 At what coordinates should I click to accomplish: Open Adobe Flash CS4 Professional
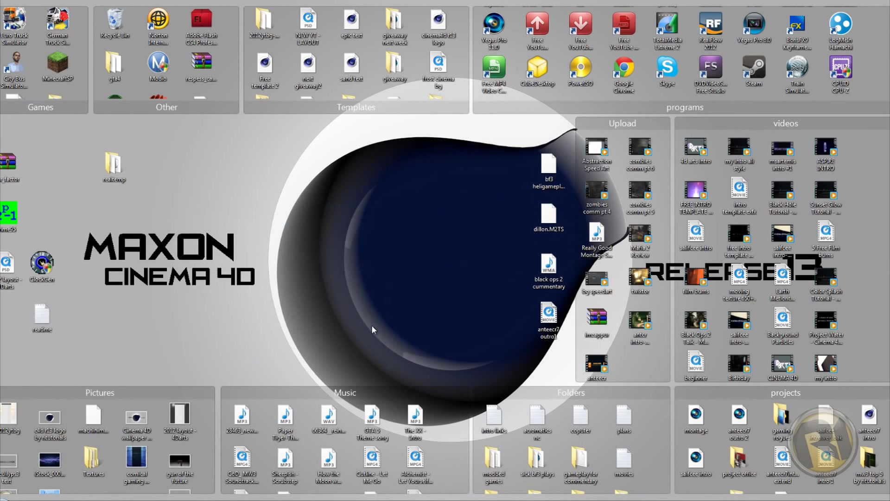pyautogui.click(x=201, y=27)
